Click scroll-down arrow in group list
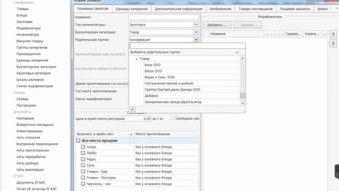 tap(243, 103)
